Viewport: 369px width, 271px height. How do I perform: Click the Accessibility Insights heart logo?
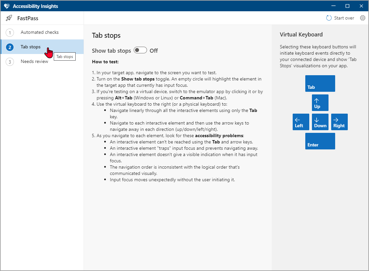7,6
